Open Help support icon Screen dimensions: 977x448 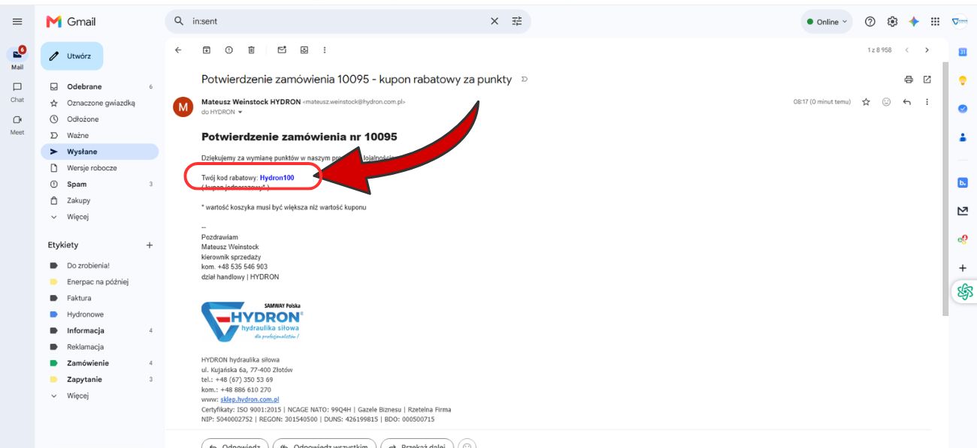(x=870, y=22)
